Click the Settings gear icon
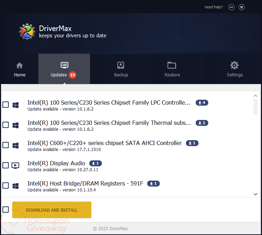Viewport: 262px width, 235px height. [234, 65]
